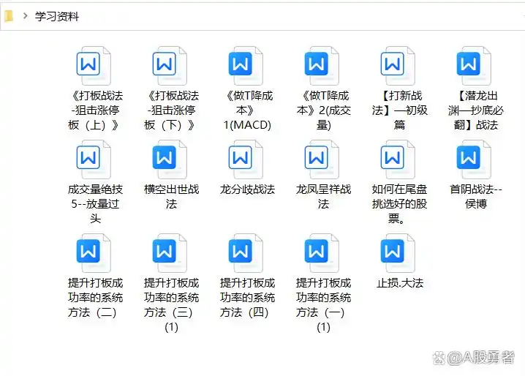Screen dimensions: 525x376
Task: Click the file name 《打板战法-狙击涨停板（上）》
Action: 95,110
